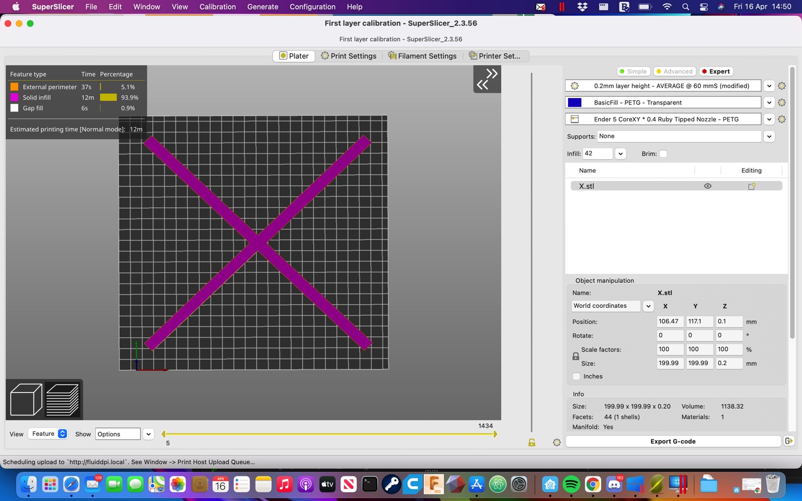The width and height of the screenshot is (802, 501).
Task: Open the World coordinates dropdown
Action: [648, 306]
